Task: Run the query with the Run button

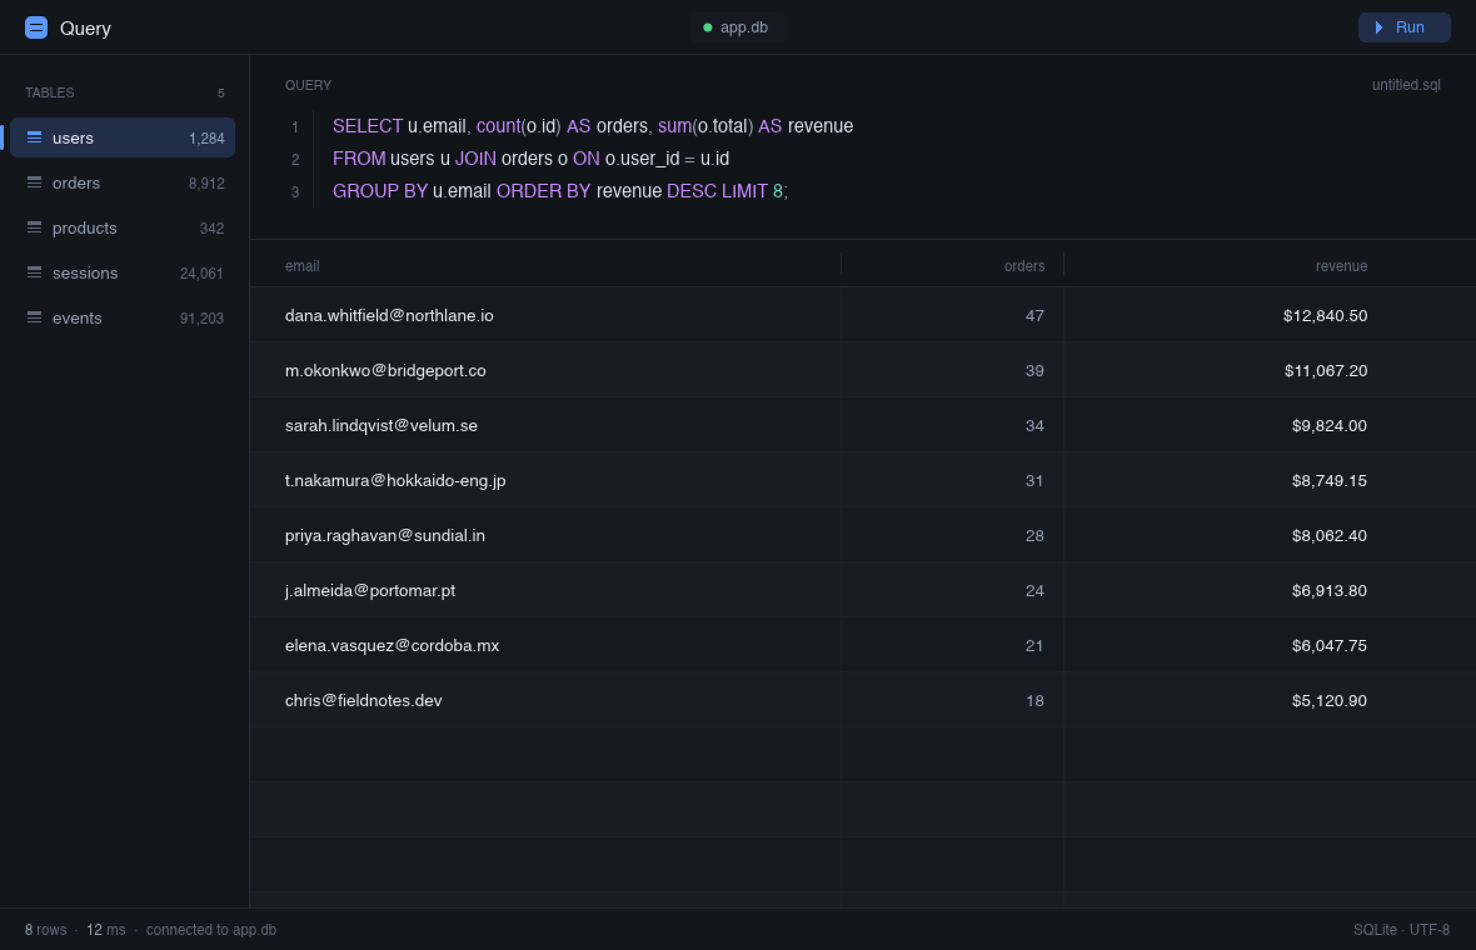Action: (1404, 27)
